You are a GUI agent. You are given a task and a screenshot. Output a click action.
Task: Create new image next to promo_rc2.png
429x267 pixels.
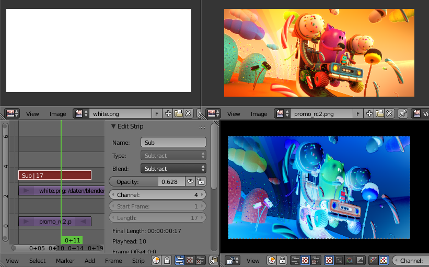[x=369, y=113]
